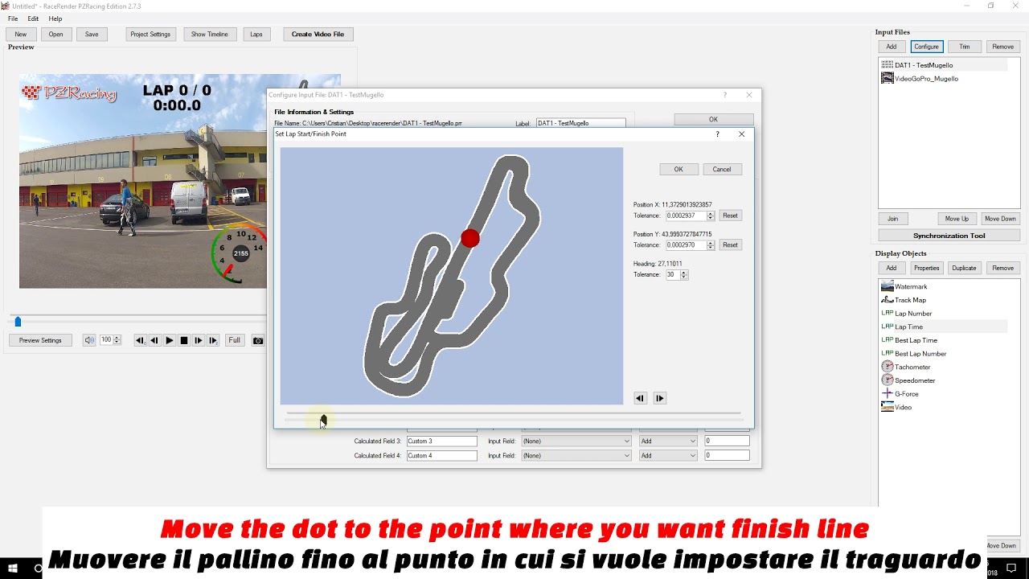Open help in Configure Input File dialog
The image size is (1029, 579).
point(725,95)
